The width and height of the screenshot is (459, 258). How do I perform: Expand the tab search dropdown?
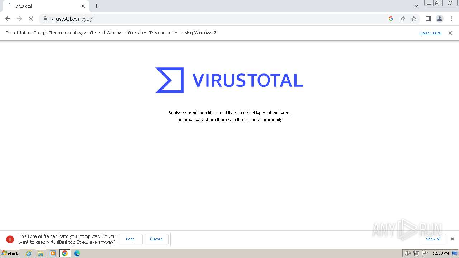tap(416, 6)
